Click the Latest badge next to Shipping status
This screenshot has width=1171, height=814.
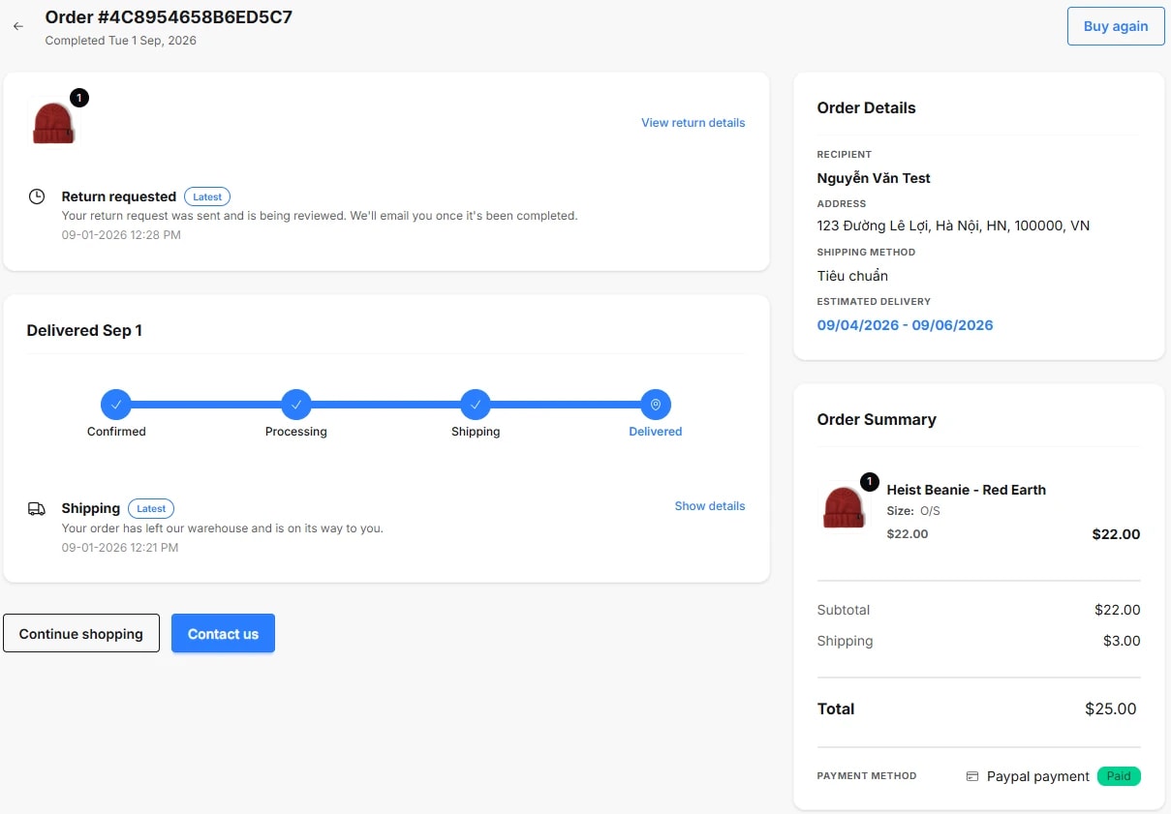[x=151, y=508]
